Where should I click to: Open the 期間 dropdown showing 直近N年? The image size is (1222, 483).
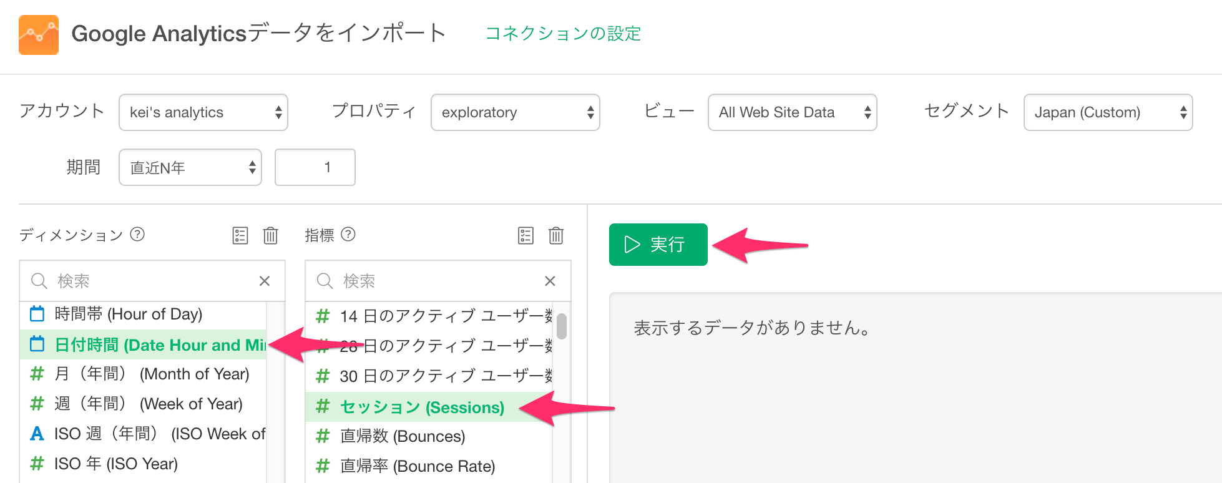tap(190, 167)
